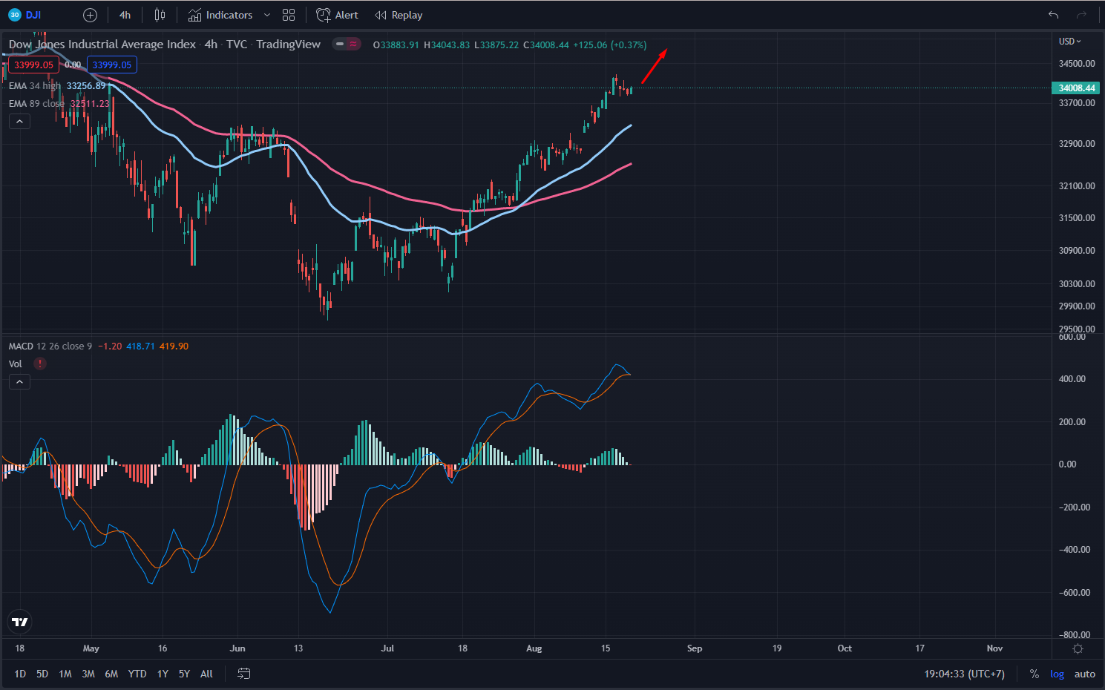Image resolution: width=1105 pixels, height=690 pixels.
Task: Click the undo arrow
Action: [1053, 15]
